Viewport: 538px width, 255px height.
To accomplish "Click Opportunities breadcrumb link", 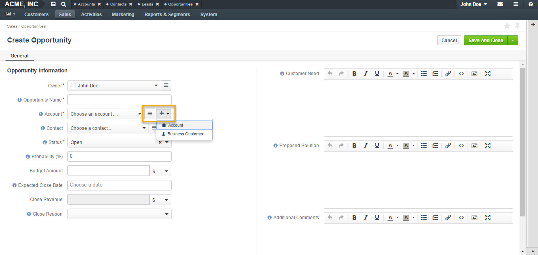I will click(33, 26).
